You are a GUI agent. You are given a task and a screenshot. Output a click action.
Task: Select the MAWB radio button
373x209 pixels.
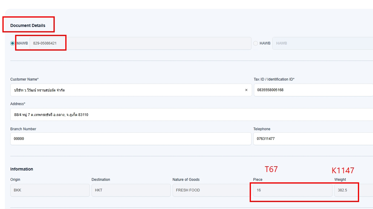coord(12,43)
